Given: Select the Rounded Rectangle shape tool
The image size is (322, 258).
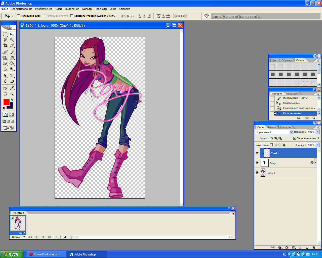Looking at the screenshot, I should (12, 81).
